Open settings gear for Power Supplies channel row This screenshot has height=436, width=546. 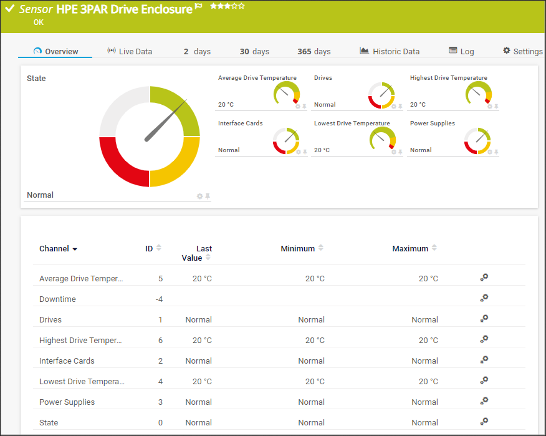484,401
